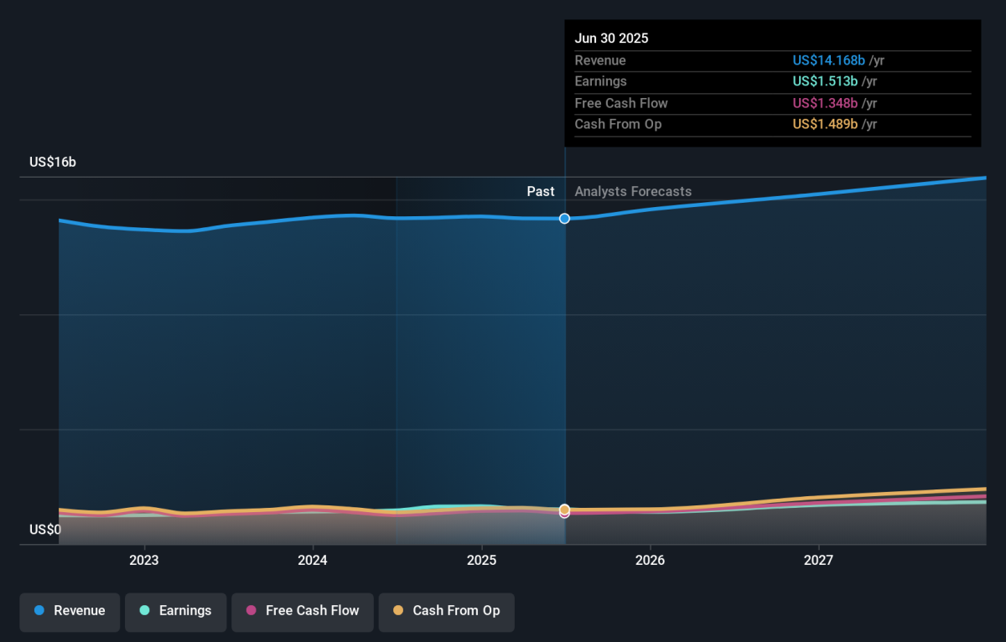Viewport: 1006px width, 642px height.
Task: Toggle the Free Cash Flow legend button
Action: coord(302,611)
